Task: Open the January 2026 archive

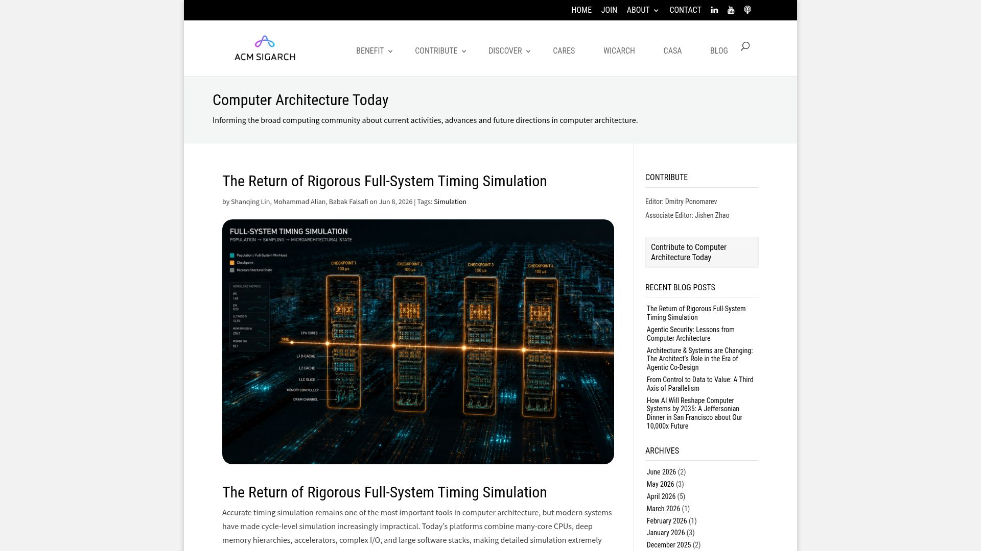Action: point(665,533)
